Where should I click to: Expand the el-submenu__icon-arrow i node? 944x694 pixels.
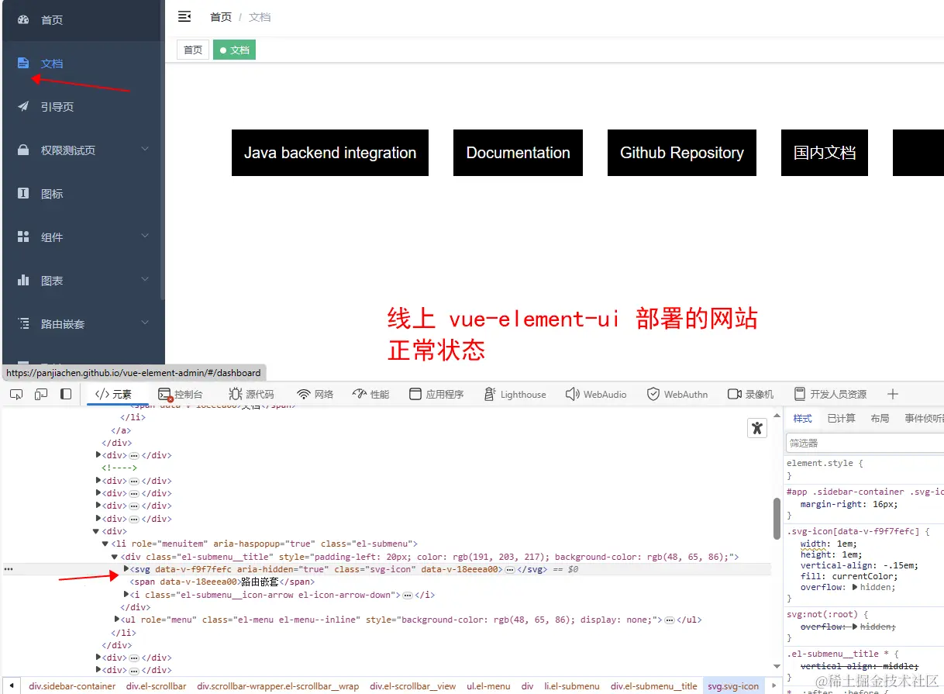126,595
